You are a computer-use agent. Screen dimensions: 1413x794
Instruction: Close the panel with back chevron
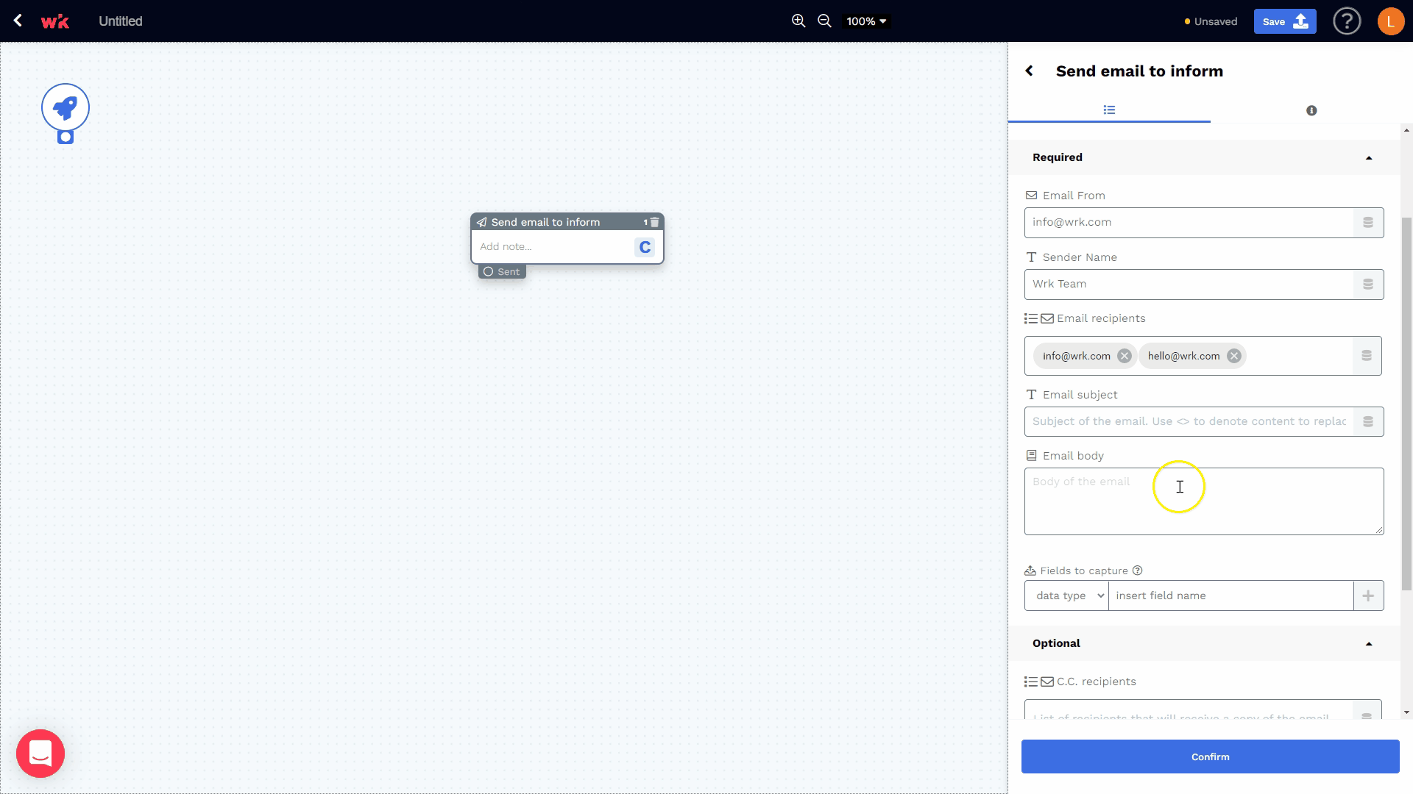pyautogui.click(x=1030, y=71)
